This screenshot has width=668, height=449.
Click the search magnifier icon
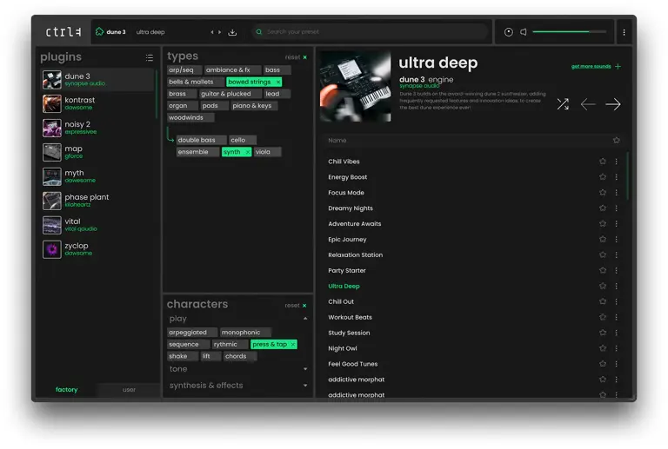pos(258,31)
